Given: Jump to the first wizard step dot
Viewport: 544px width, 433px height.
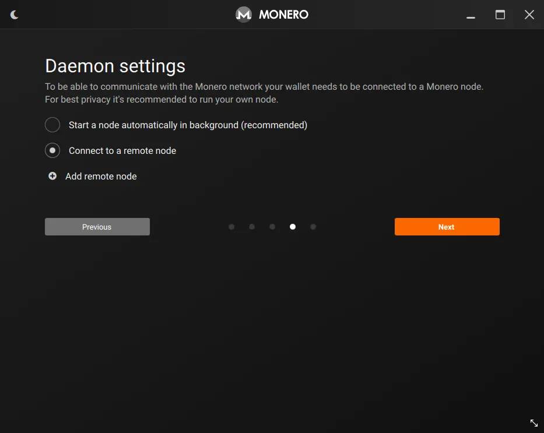Looking at the screenshot, I should [231, 227].
